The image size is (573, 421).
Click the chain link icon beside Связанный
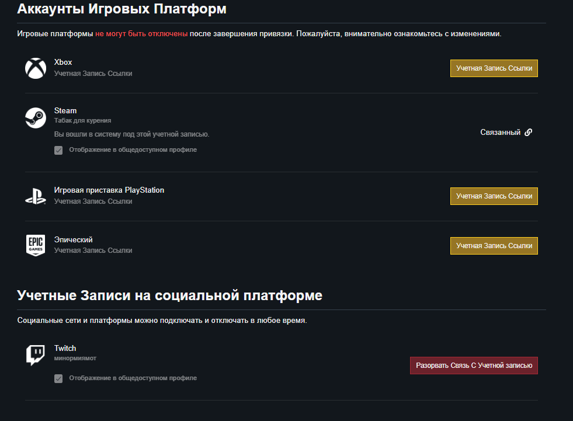(528, 133)
